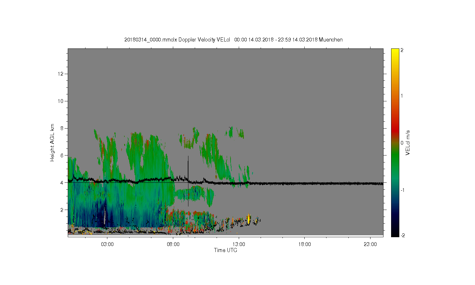475x285 pixels.
Task: Click the tall vertical black spike near 09:00
Action: click(x=188, y=180)
